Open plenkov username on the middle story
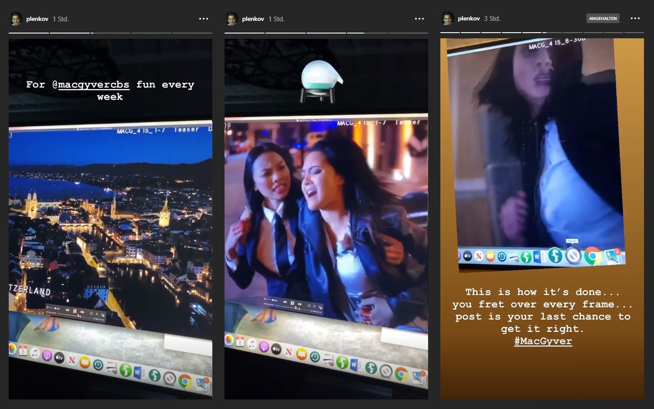Image resolution: width=654 pixels, height=409 pixels. click(x=253, y=19)
